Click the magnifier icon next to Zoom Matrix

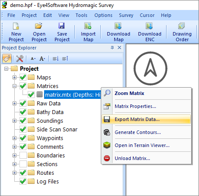107,93
